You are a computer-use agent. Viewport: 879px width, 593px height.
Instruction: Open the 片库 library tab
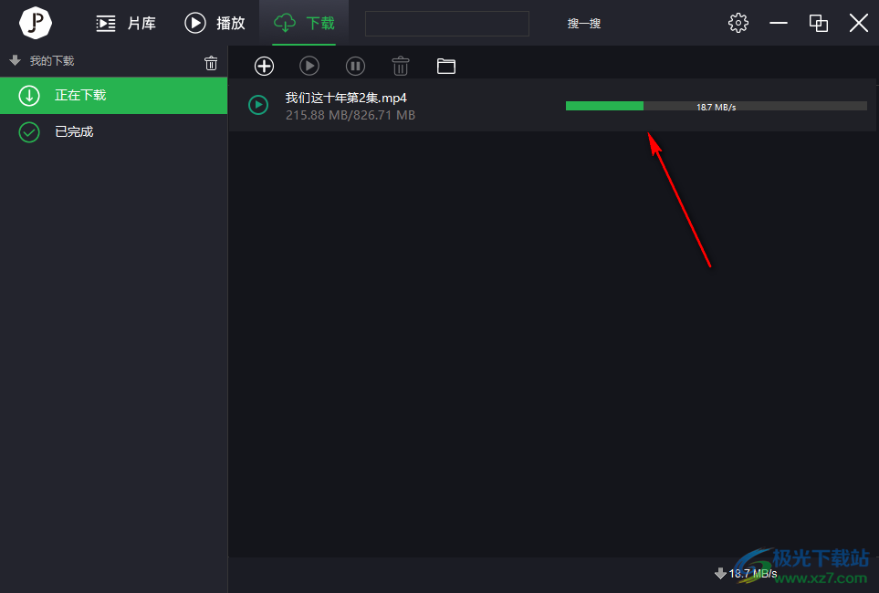[x=126, y=23]
